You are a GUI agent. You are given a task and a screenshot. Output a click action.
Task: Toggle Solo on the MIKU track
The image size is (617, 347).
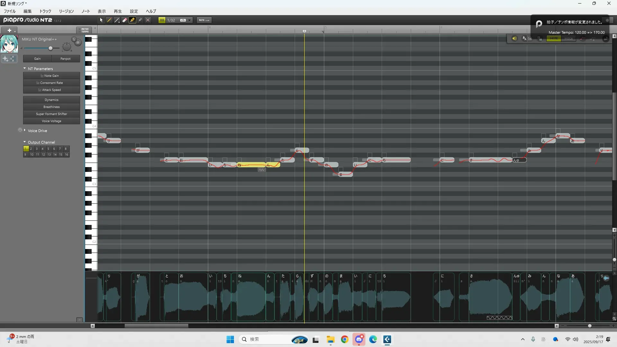point(74,39)
